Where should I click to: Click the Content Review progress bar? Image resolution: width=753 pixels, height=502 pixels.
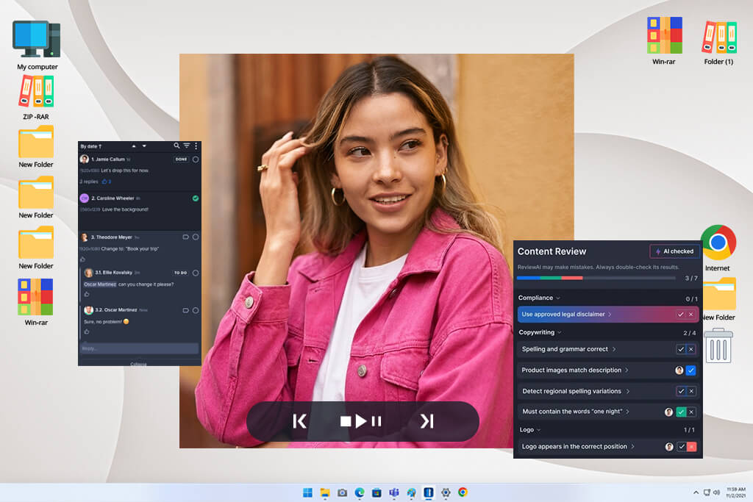coord(596,278)
